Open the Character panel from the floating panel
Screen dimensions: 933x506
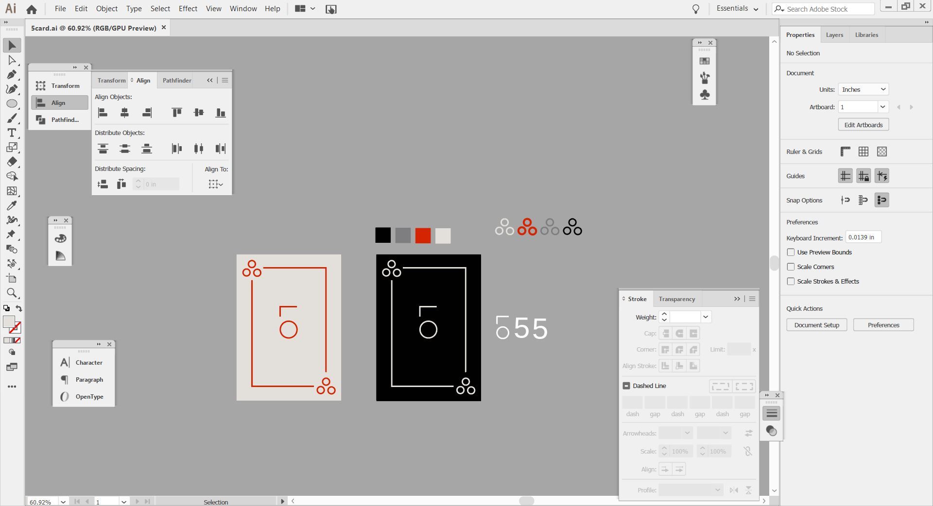[88, 362]
